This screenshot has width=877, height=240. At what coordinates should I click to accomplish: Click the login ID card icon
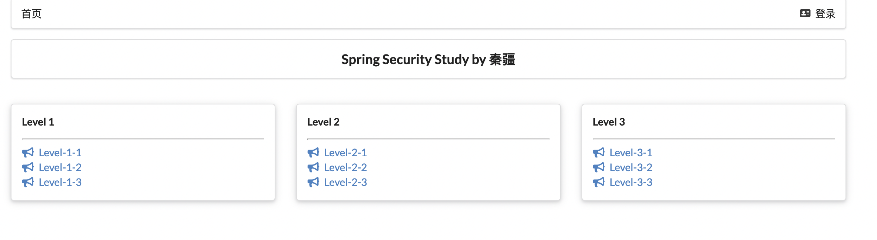805,14
